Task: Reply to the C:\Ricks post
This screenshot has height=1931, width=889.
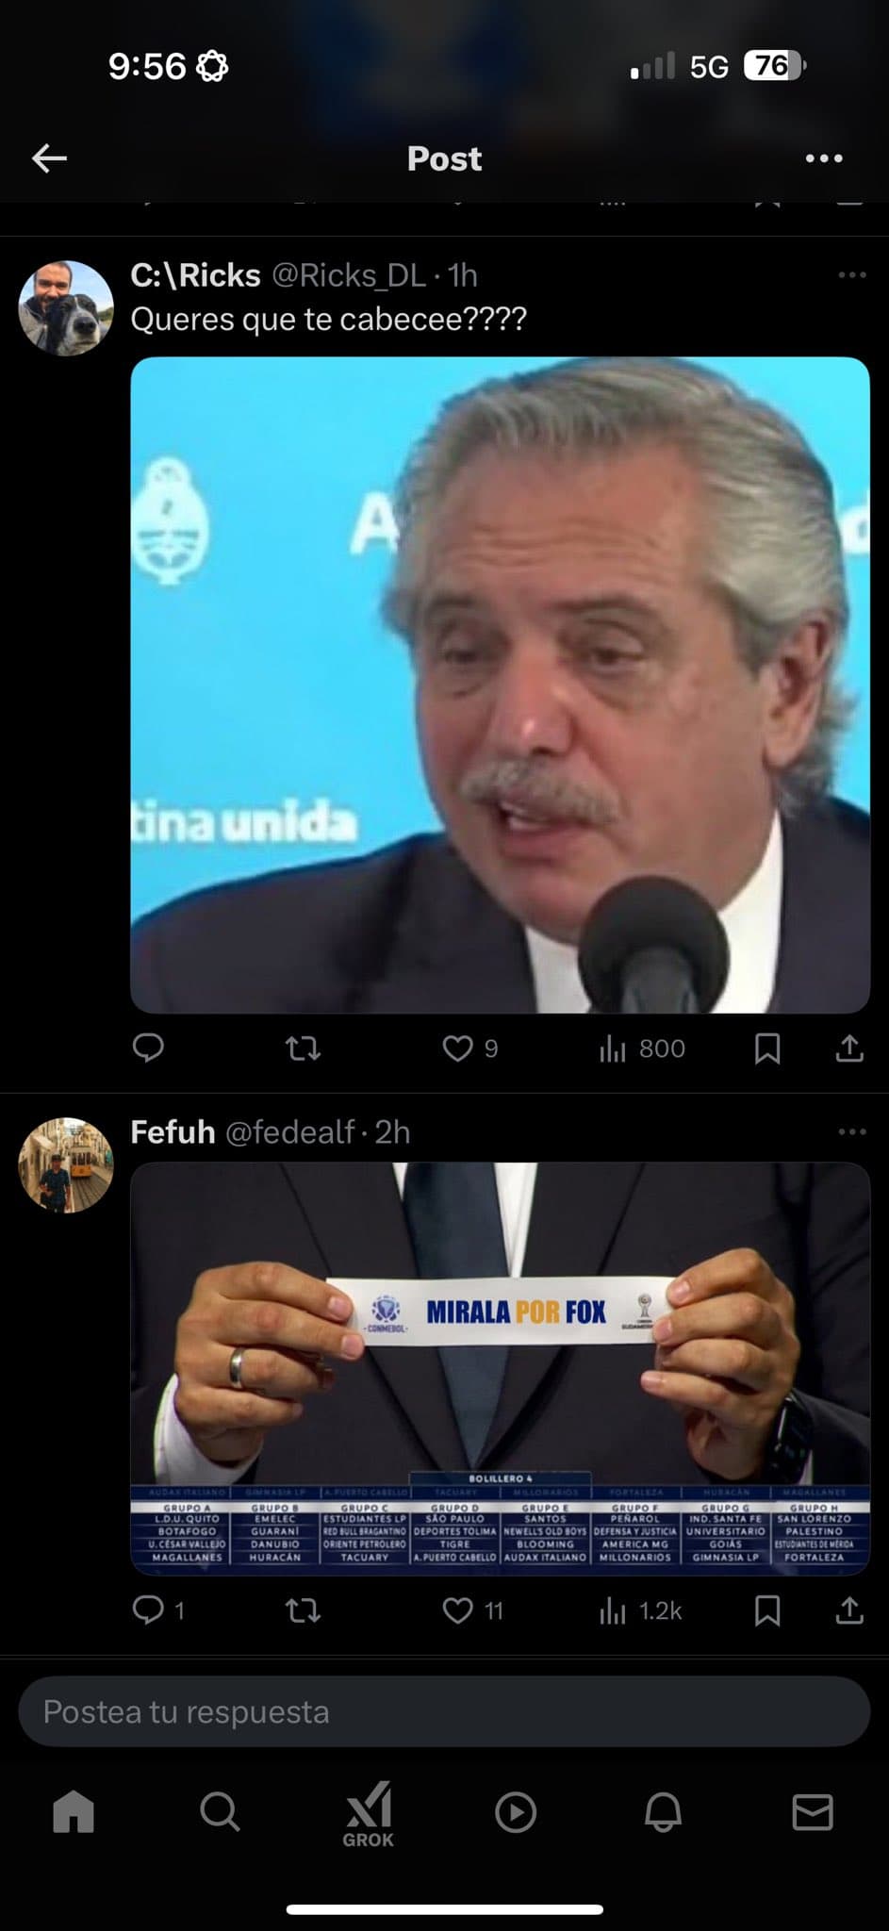Action: click(148, 1048)
